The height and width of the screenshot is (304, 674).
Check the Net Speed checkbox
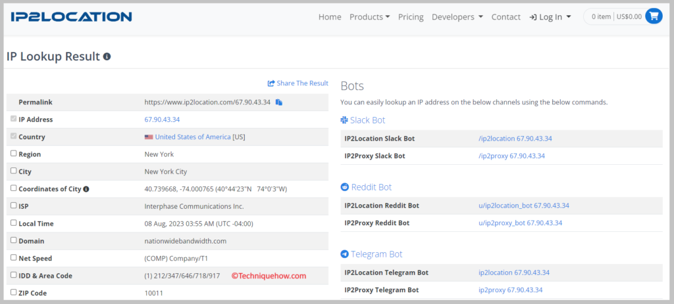click(14, 257)
